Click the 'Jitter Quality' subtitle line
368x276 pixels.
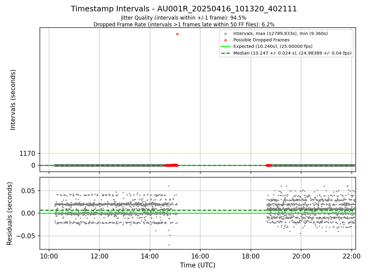click(x=184, y=18)
